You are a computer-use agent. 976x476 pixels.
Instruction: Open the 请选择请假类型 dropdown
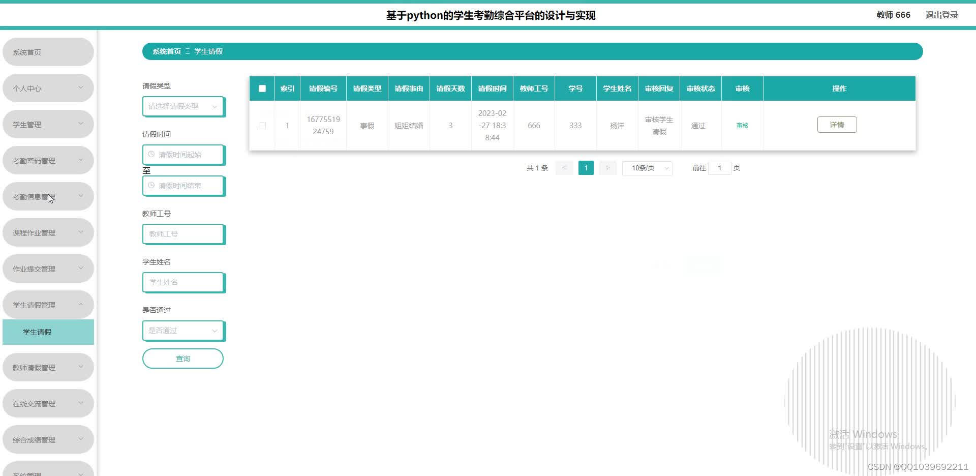[184, 106]
